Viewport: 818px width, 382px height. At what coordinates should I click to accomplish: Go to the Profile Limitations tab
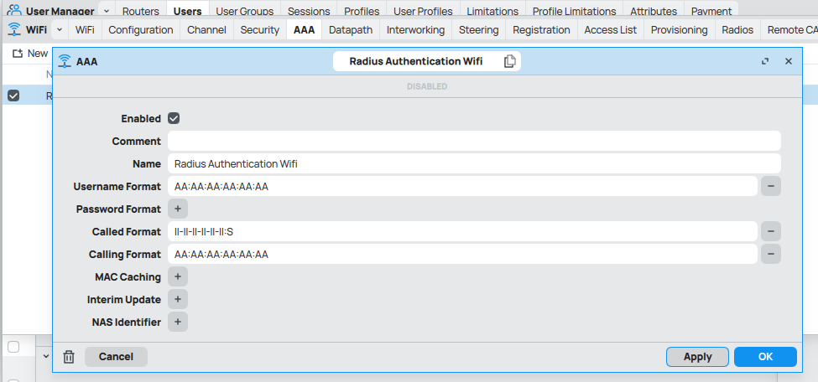[x=574, y=11]
